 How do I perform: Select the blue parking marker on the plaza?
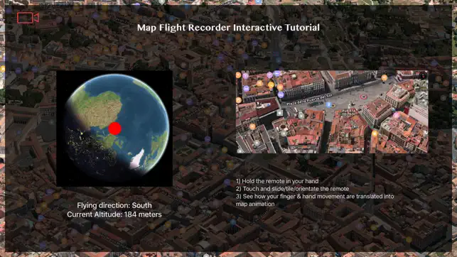[x=328, y=105]
